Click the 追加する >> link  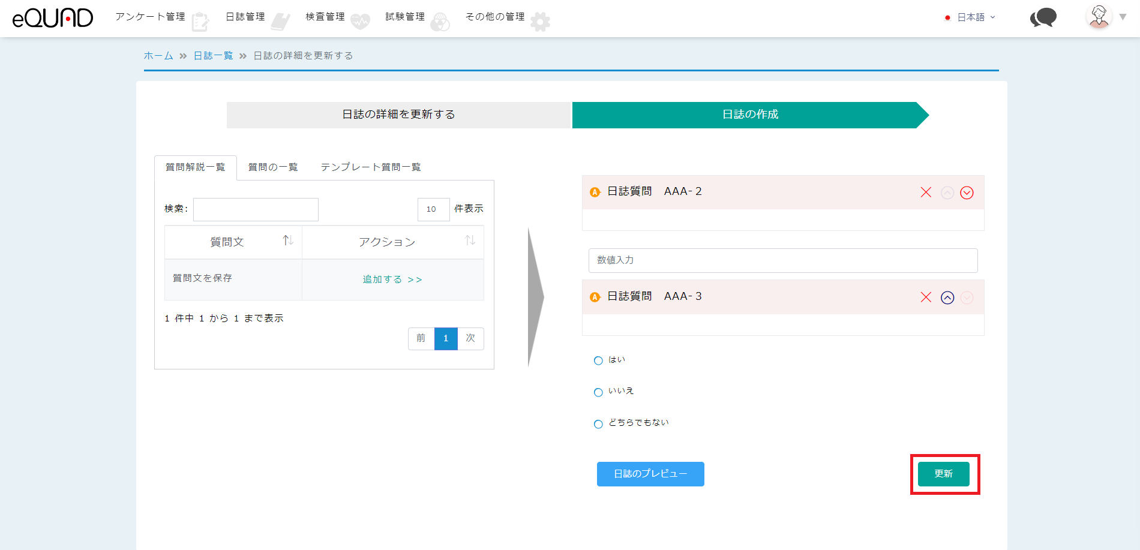coord(392,279)
